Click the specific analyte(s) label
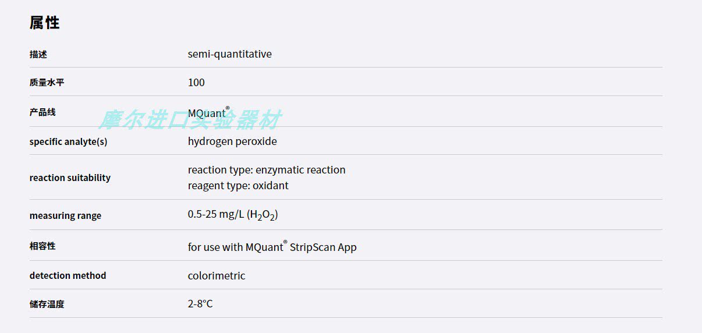This screenshot has width=702, height=333. pos(68,141)
